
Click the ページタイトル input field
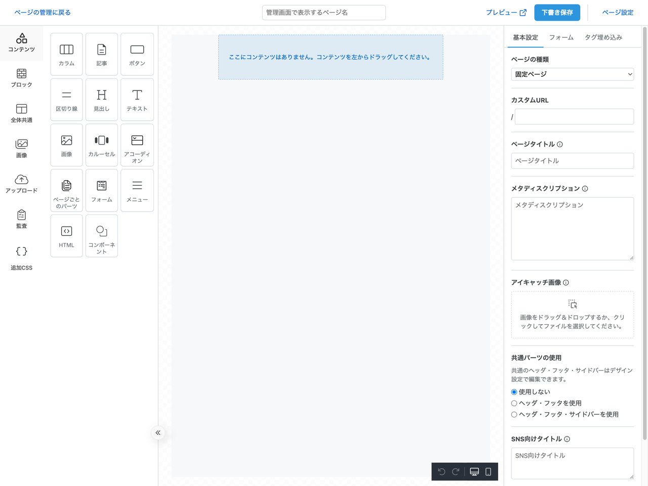(x=572, y=160)
